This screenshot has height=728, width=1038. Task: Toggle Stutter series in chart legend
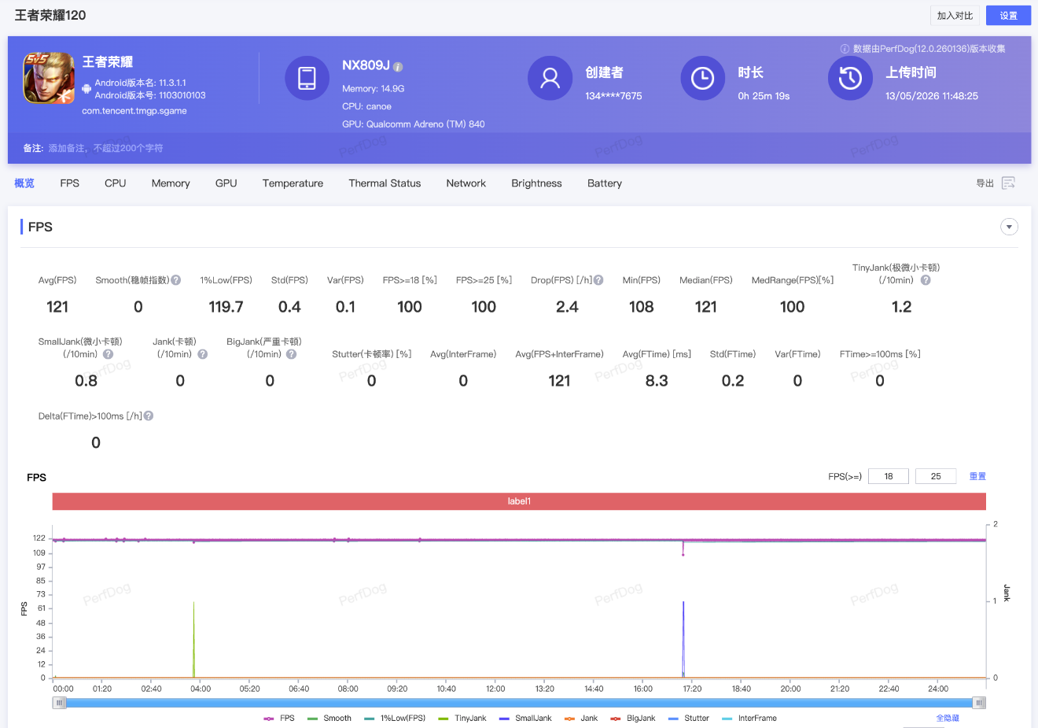point(689,719)
